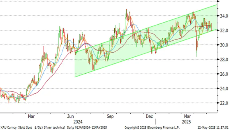This screenshot has width=229, height=130.
Task: Click the 34.0 price axis label
Action: (x=224, y=16)
